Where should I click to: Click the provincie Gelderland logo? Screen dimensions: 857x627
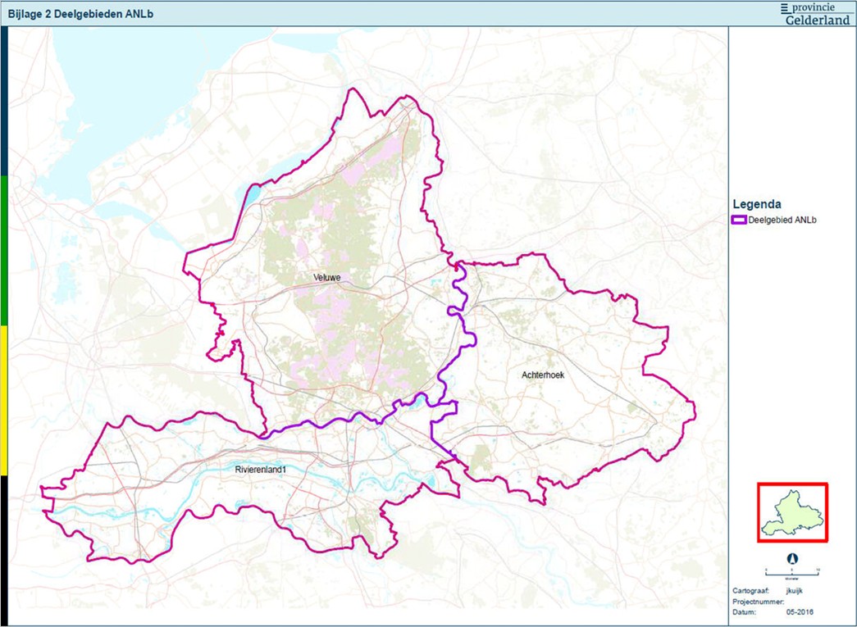pyautogui.click(x=817, y=13)
